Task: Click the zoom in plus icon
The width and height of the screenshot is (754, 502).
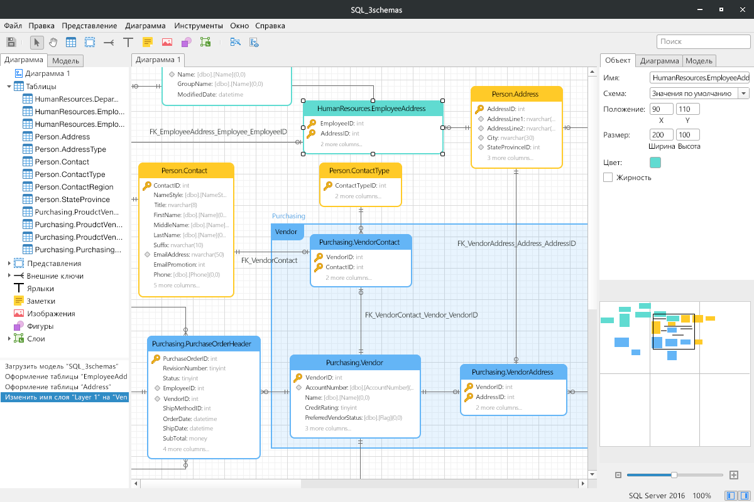Action: pyautogui.click(x=733, y=475)
